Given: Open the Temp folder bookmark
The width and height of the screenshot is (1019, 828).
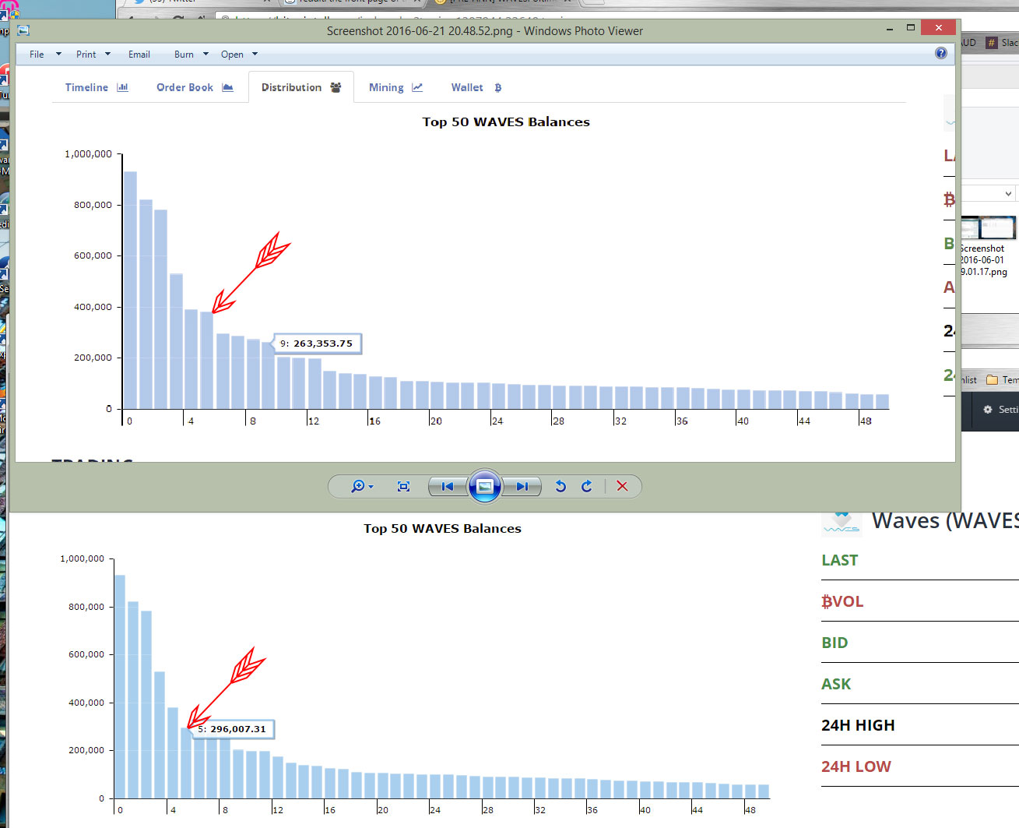Looking at the screenshot, I should pos(1002,380).
